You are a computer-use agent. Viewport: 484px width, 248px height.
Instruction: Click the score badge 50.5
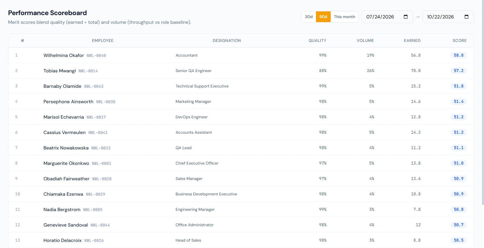(458, 240)
